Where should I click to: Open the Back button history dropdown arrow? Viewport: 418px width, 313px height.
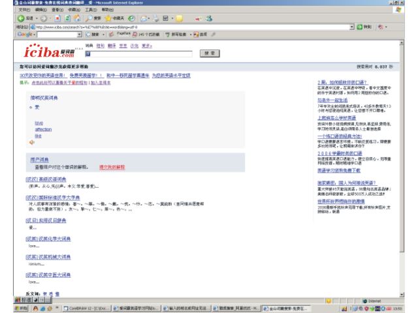tap(37, 18)
